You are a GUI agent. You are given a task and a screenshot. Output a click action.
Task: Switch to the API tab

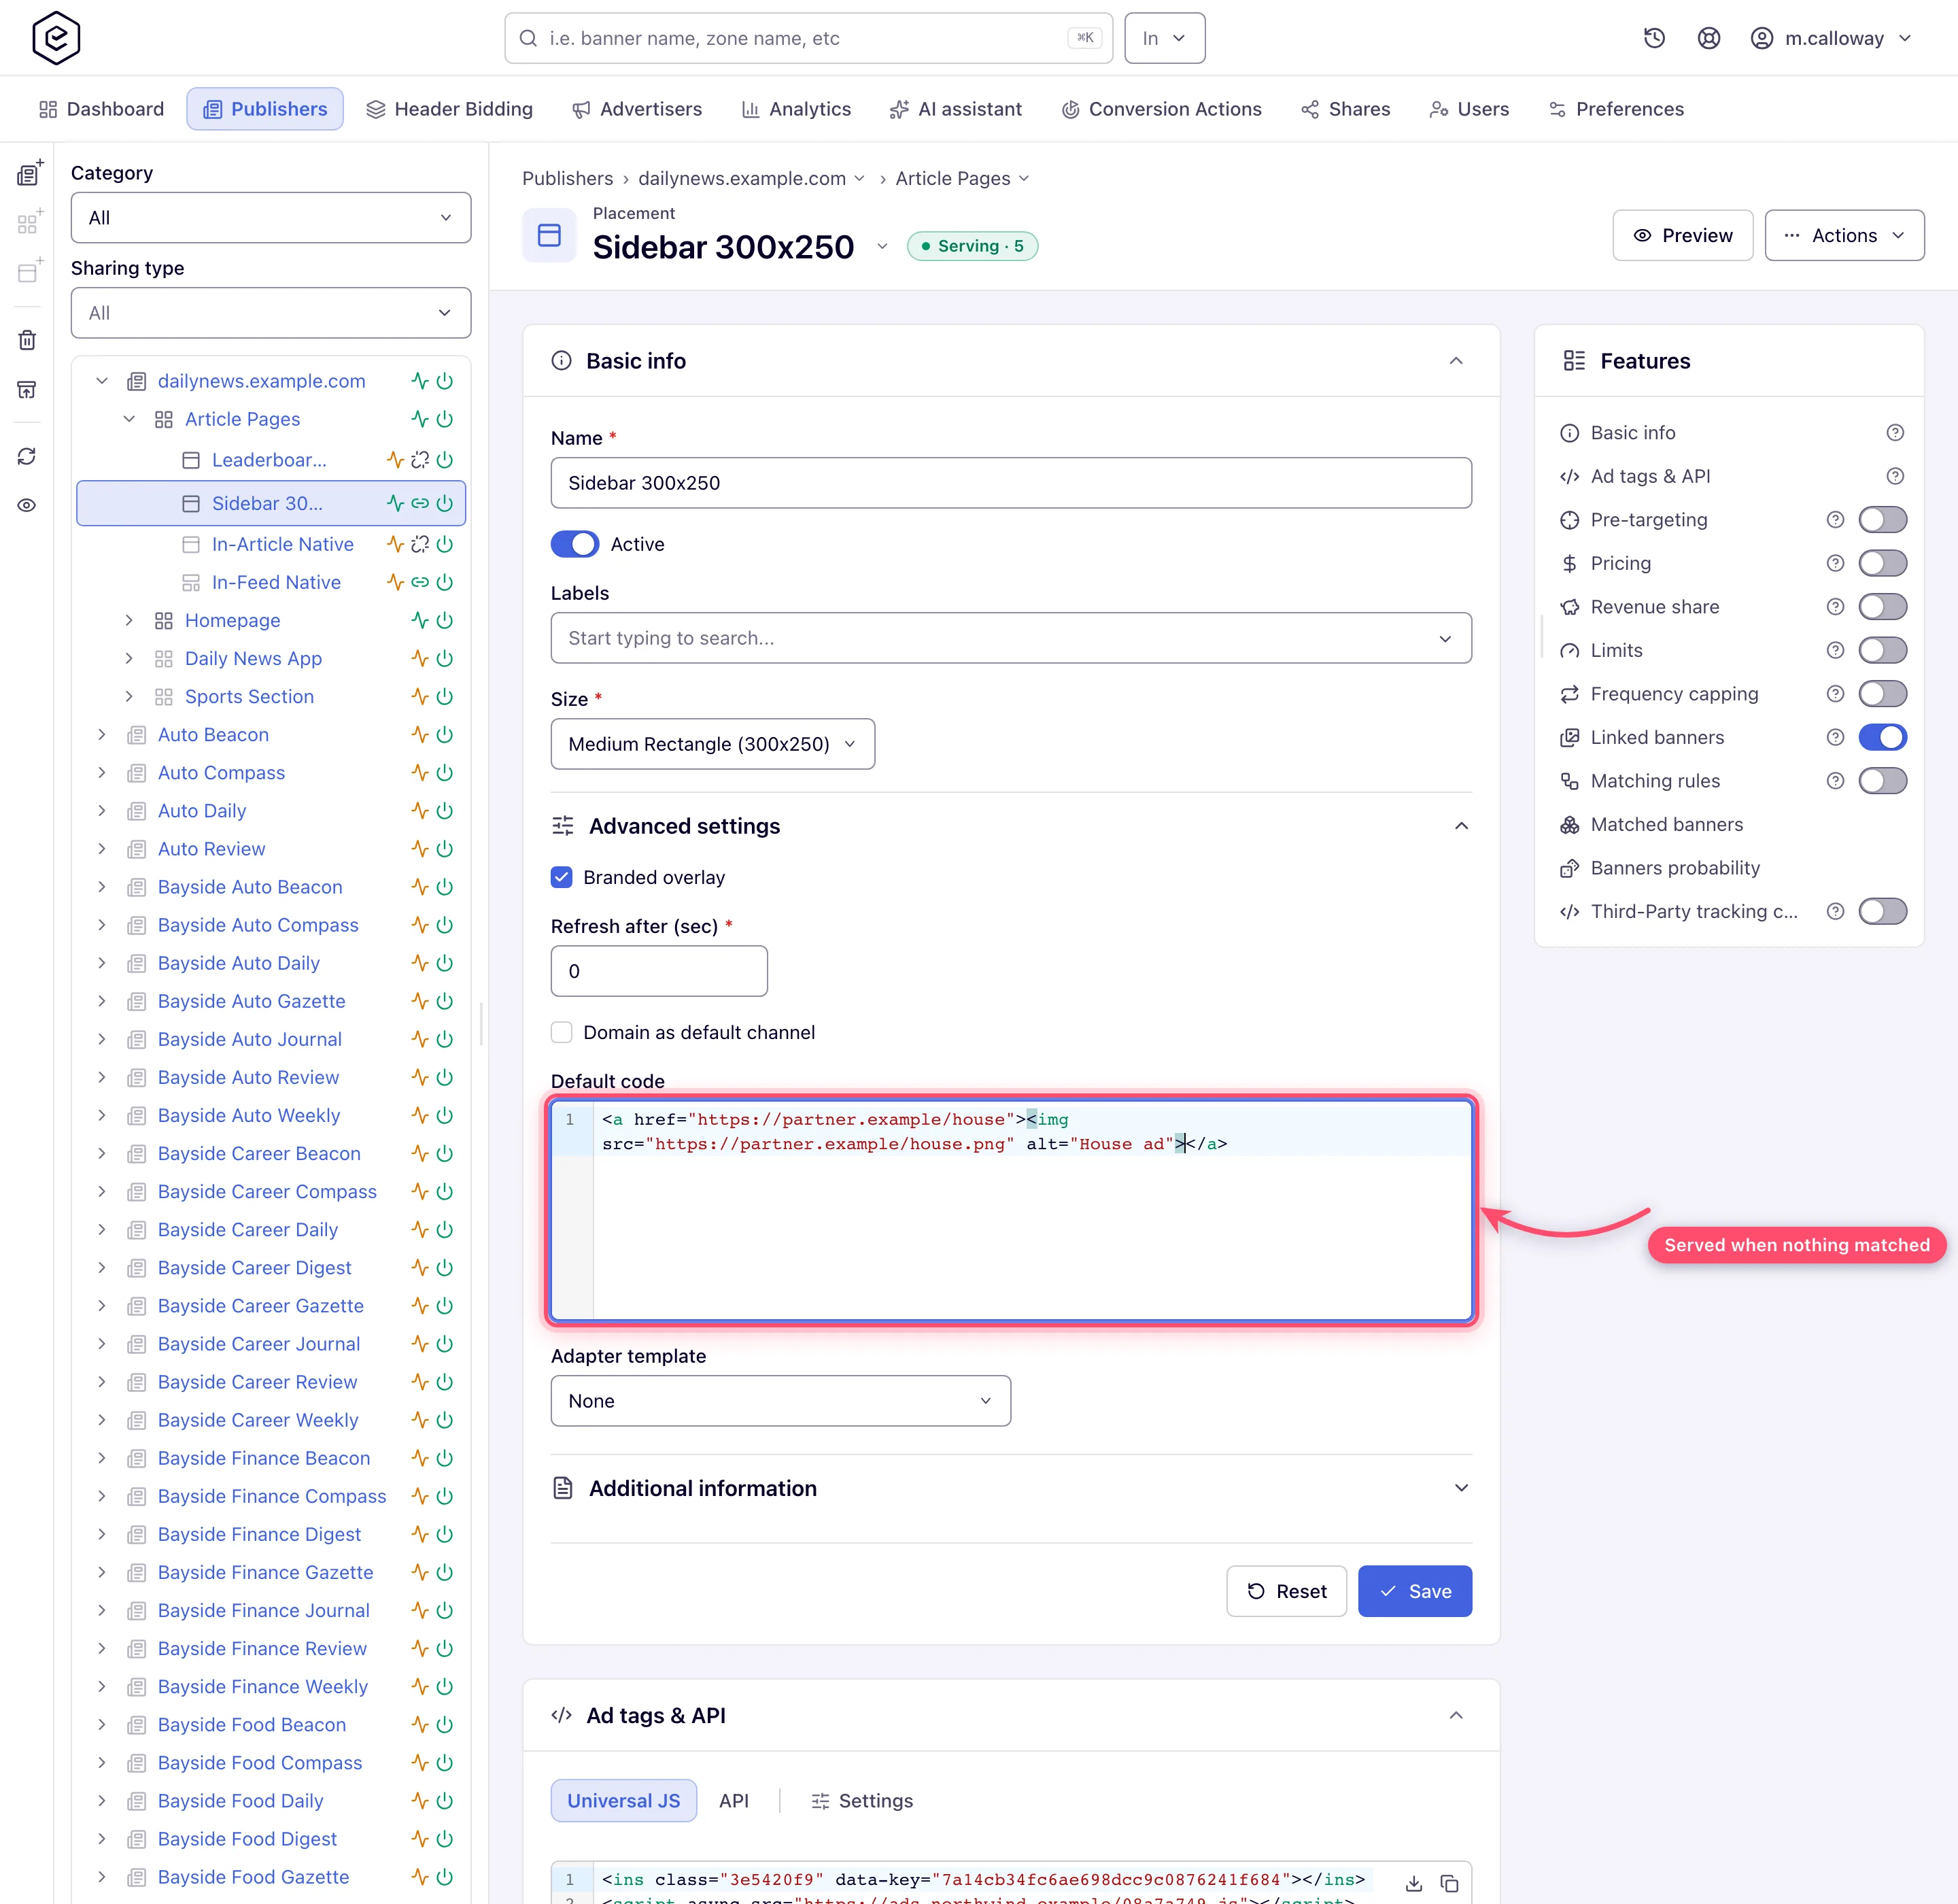click(x=734, y=1801)
